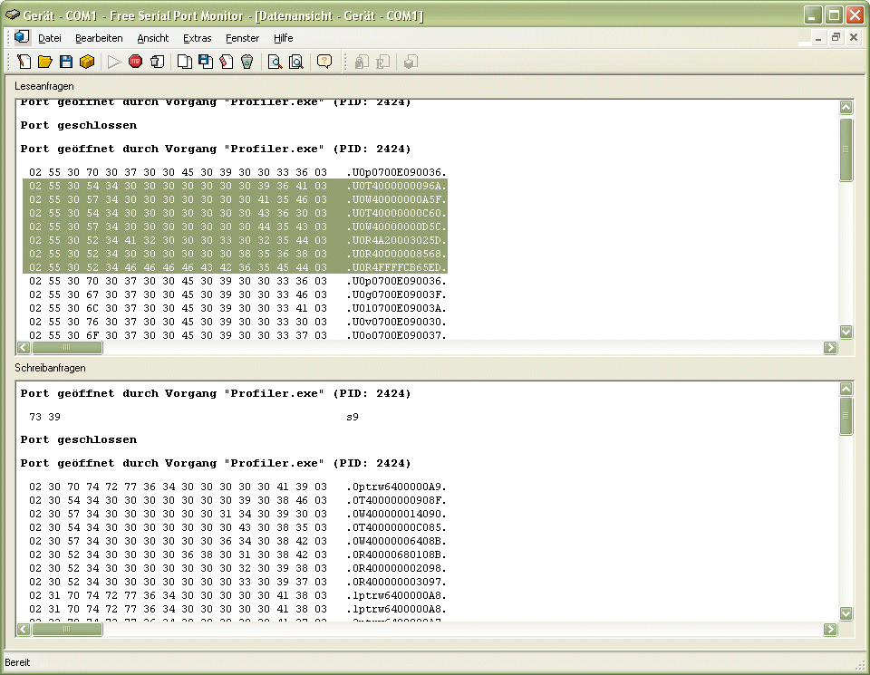Click write line ending .0ptrw6400000A9.
This screenshot has height=675, width=870.
[x=237, y=487]
